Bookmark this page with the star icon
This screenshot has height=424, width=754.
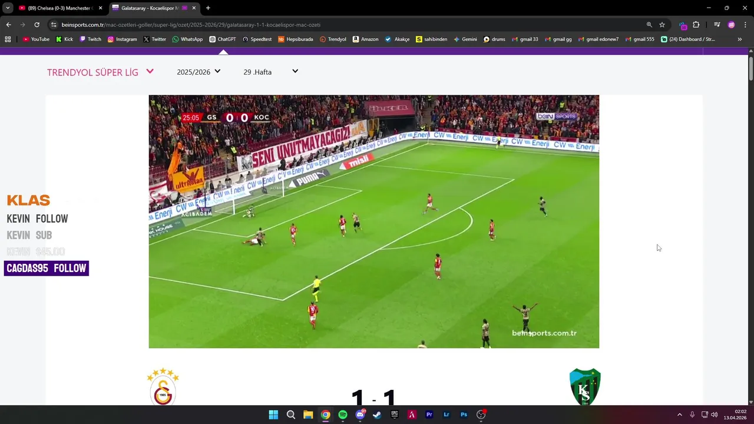tap(662, 25)
